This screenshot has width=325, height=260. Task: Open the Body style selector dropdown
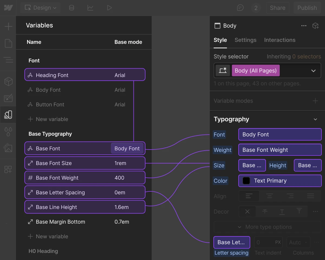[313, 70]
